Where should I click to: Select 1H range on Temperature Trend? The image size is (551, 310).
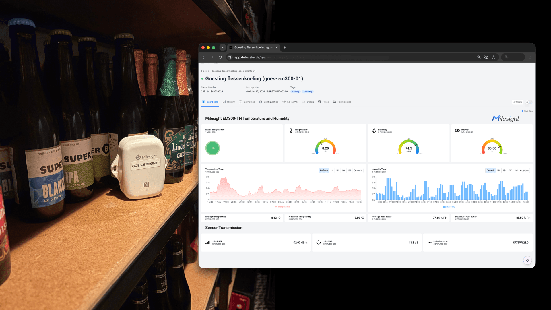click(x=332, y=170)
